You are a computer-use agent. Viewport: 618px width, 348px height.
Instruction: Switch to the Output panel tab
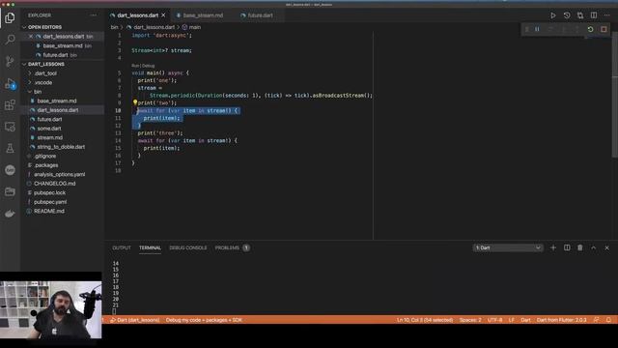[122, 247]
